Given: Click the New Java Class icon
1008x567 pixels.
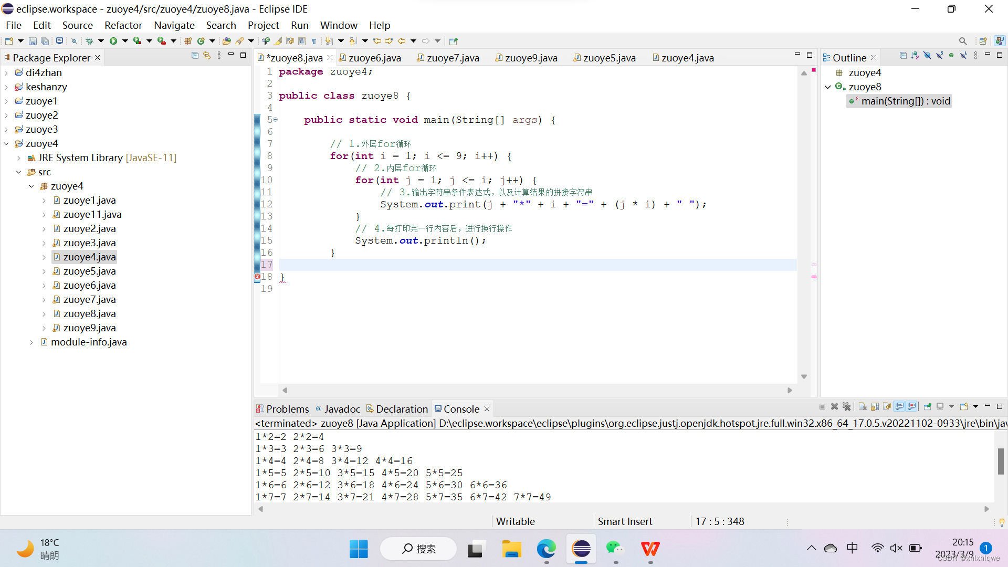Looking at the screenshot, I should coord(201,41).
